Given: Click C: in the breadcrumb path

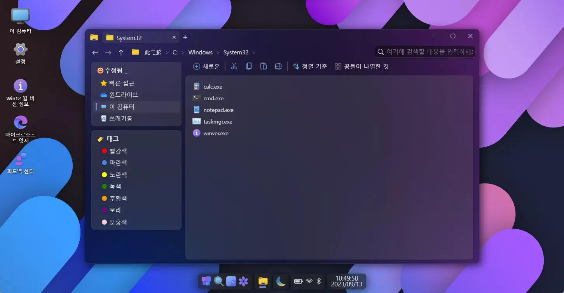Looking at the screenshot, I should point(175,52).
